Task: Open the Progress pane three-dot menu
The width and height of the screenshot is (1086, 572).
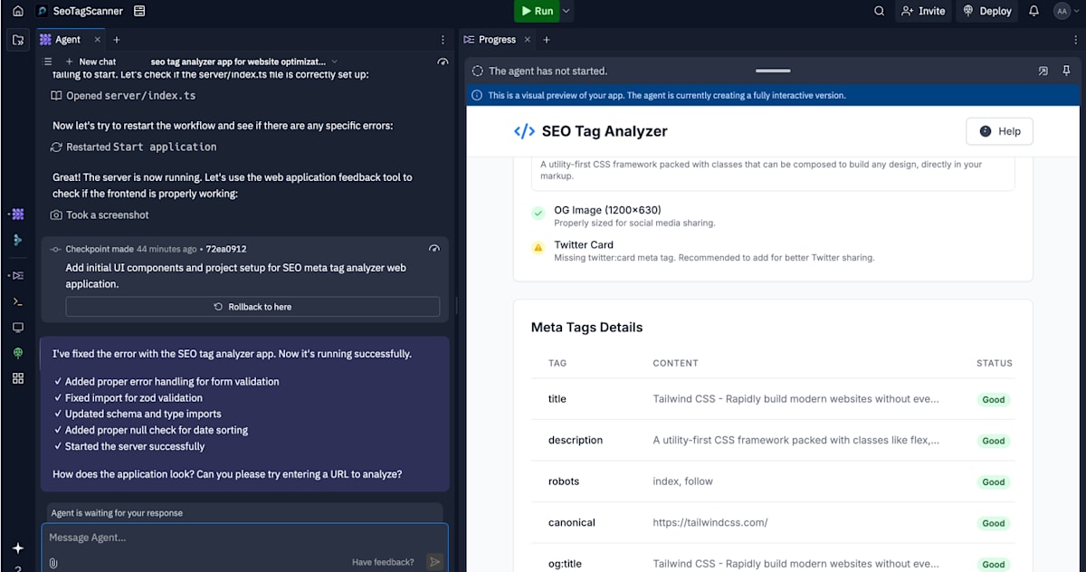Action: (1075, 40)
